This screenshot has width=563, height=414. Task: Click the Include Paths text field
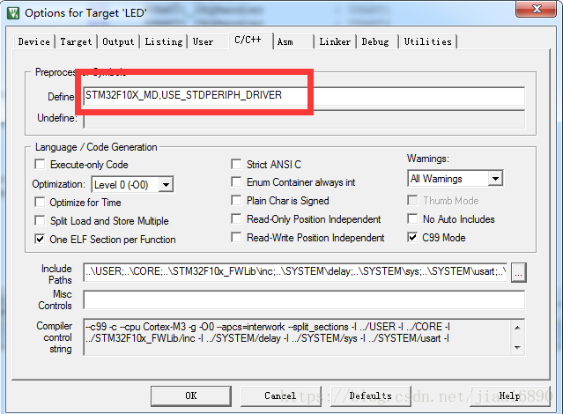coord(295,272)
